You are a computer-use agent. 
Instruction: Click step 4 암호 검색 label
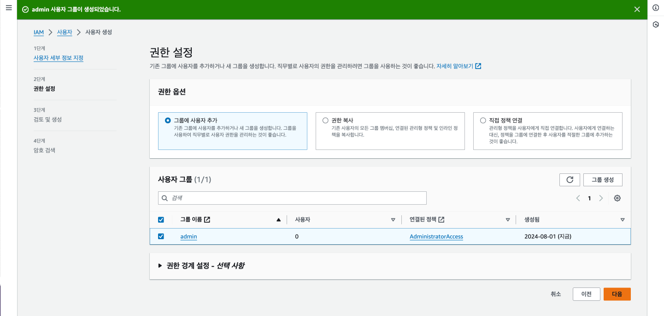tap(44, 150)
